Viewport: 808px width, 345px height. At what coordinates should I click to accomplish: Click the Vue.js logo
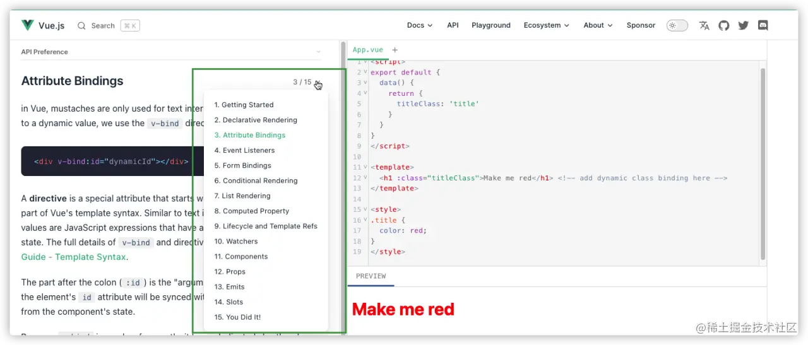pos(43,25)
